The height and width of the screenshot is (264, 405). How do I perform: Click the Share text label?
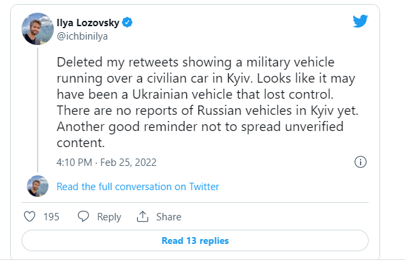pos(169,217)
